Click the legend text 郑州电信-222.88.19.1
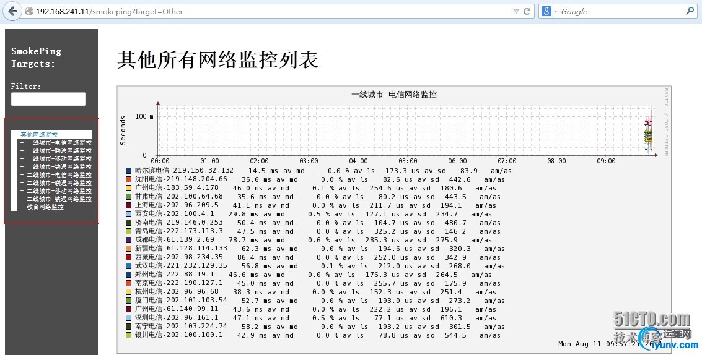 click(175, 274)
